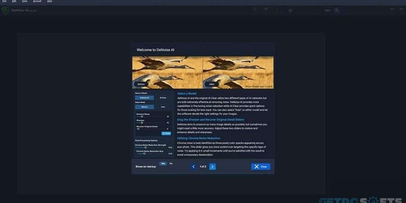Click the magnifier zoom icon in the toolbar
Viewport: 406px width, 203px height.
pos(337,11)
